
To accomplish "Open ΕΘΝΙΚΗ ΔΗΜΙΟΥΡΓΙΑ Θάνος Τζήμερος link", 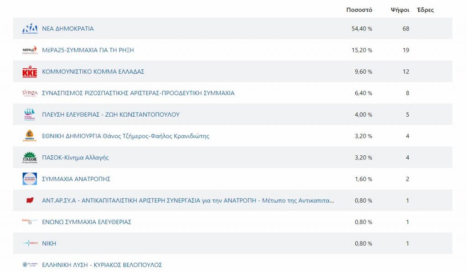I will [x=125, y=136].
